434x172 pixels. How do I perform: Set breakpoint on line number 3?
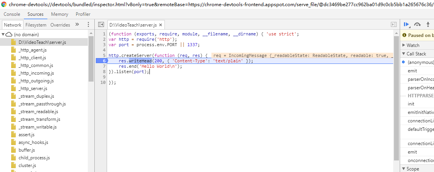104,45
